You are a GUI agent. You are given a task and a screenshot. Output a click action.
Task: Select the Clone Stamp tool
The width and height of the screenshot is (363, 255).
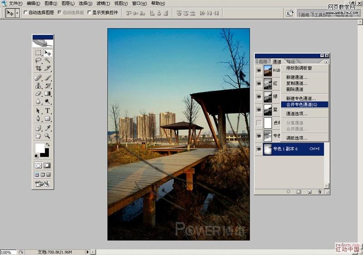pos(38,86)
